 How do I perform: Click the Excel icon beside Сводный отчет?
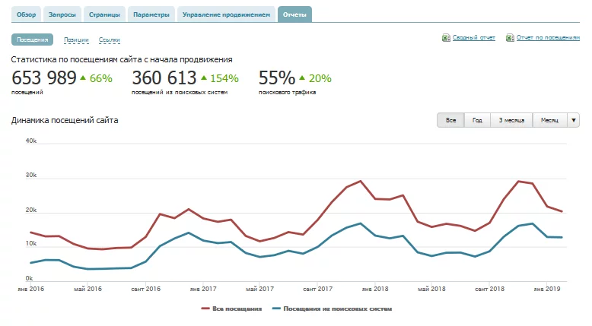tap(446, 38)
